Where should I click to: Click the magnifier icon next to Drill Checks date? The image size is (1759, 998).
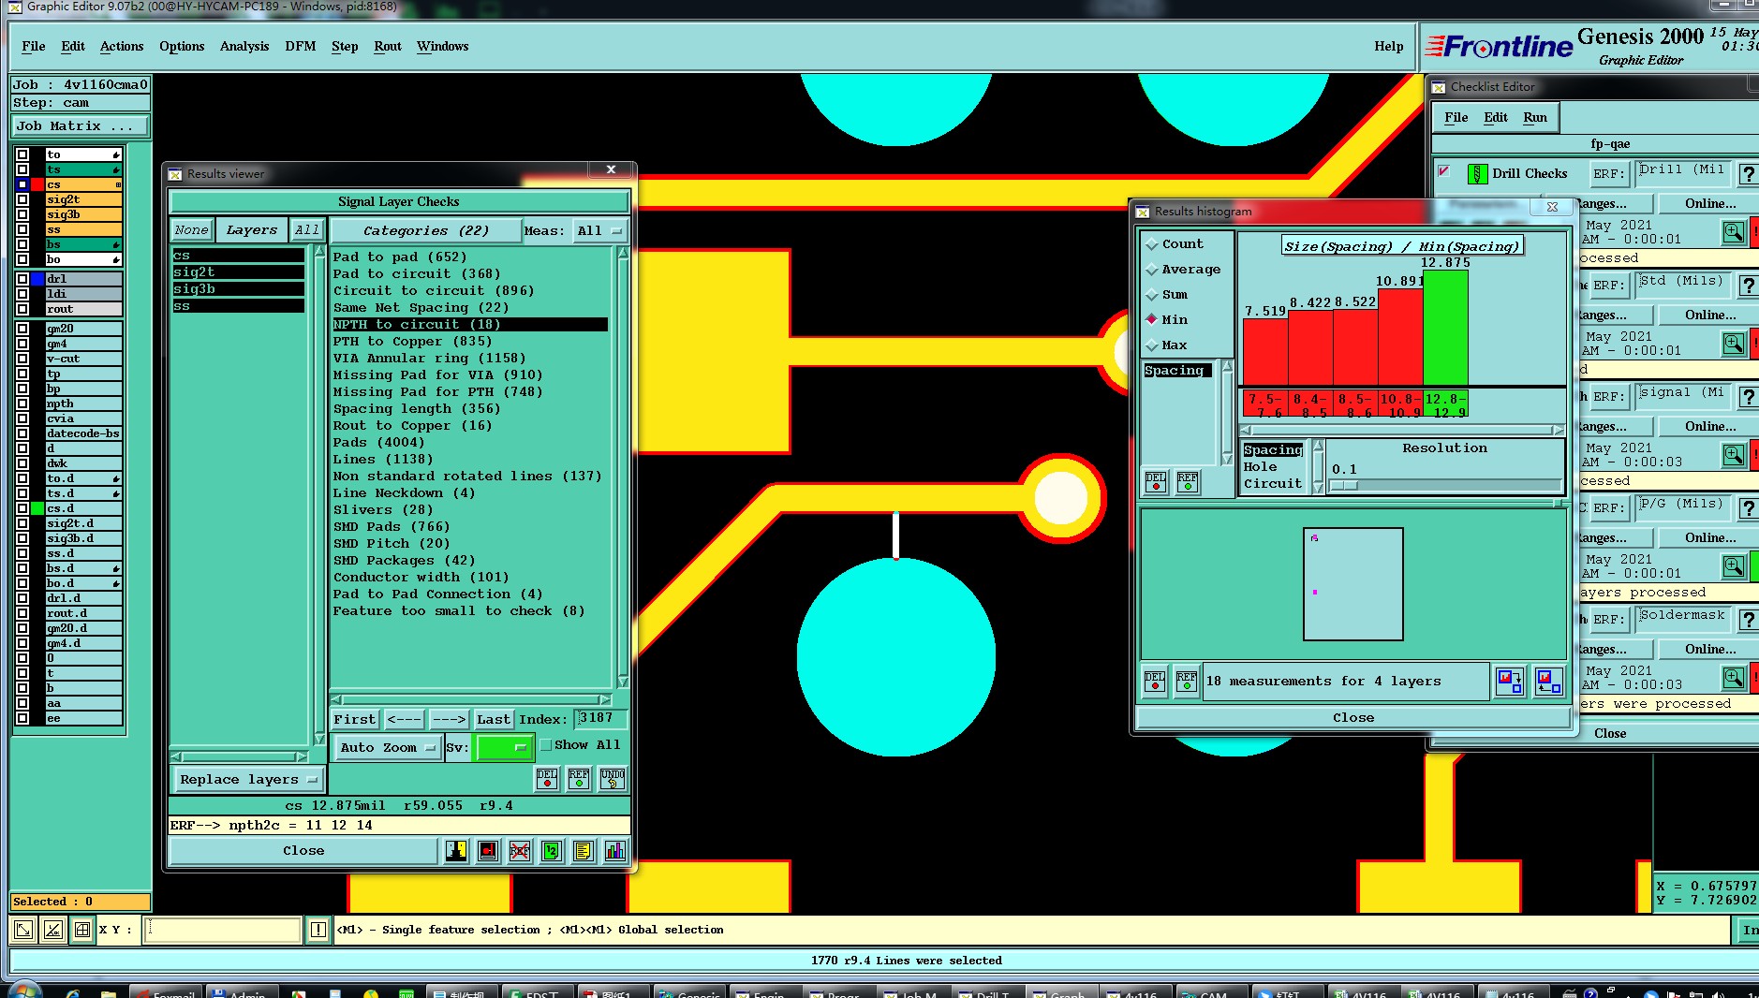pos(1733,232)
